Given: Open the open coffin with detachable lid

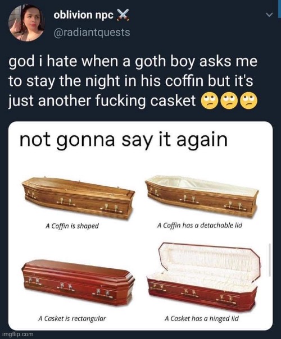Looking at the screenshot, I should pyautogui.click(x=202, y=196).
